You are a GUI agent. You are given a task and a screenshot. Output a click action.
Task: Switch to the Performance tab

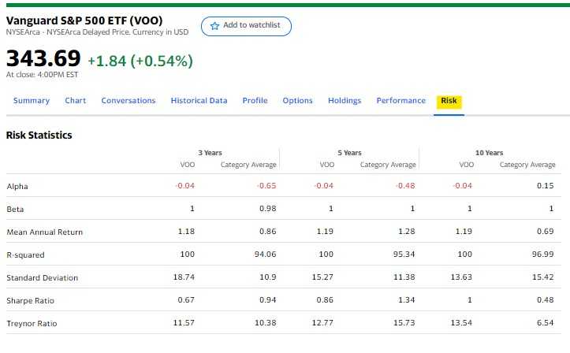point(401,101)
